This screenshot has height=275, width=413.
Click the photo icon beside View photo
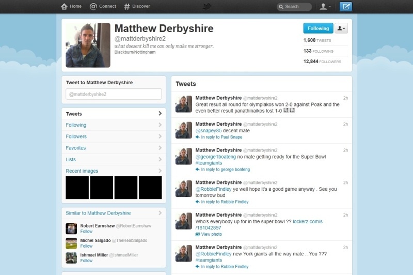pyautogui.click(x=198, y=234)
